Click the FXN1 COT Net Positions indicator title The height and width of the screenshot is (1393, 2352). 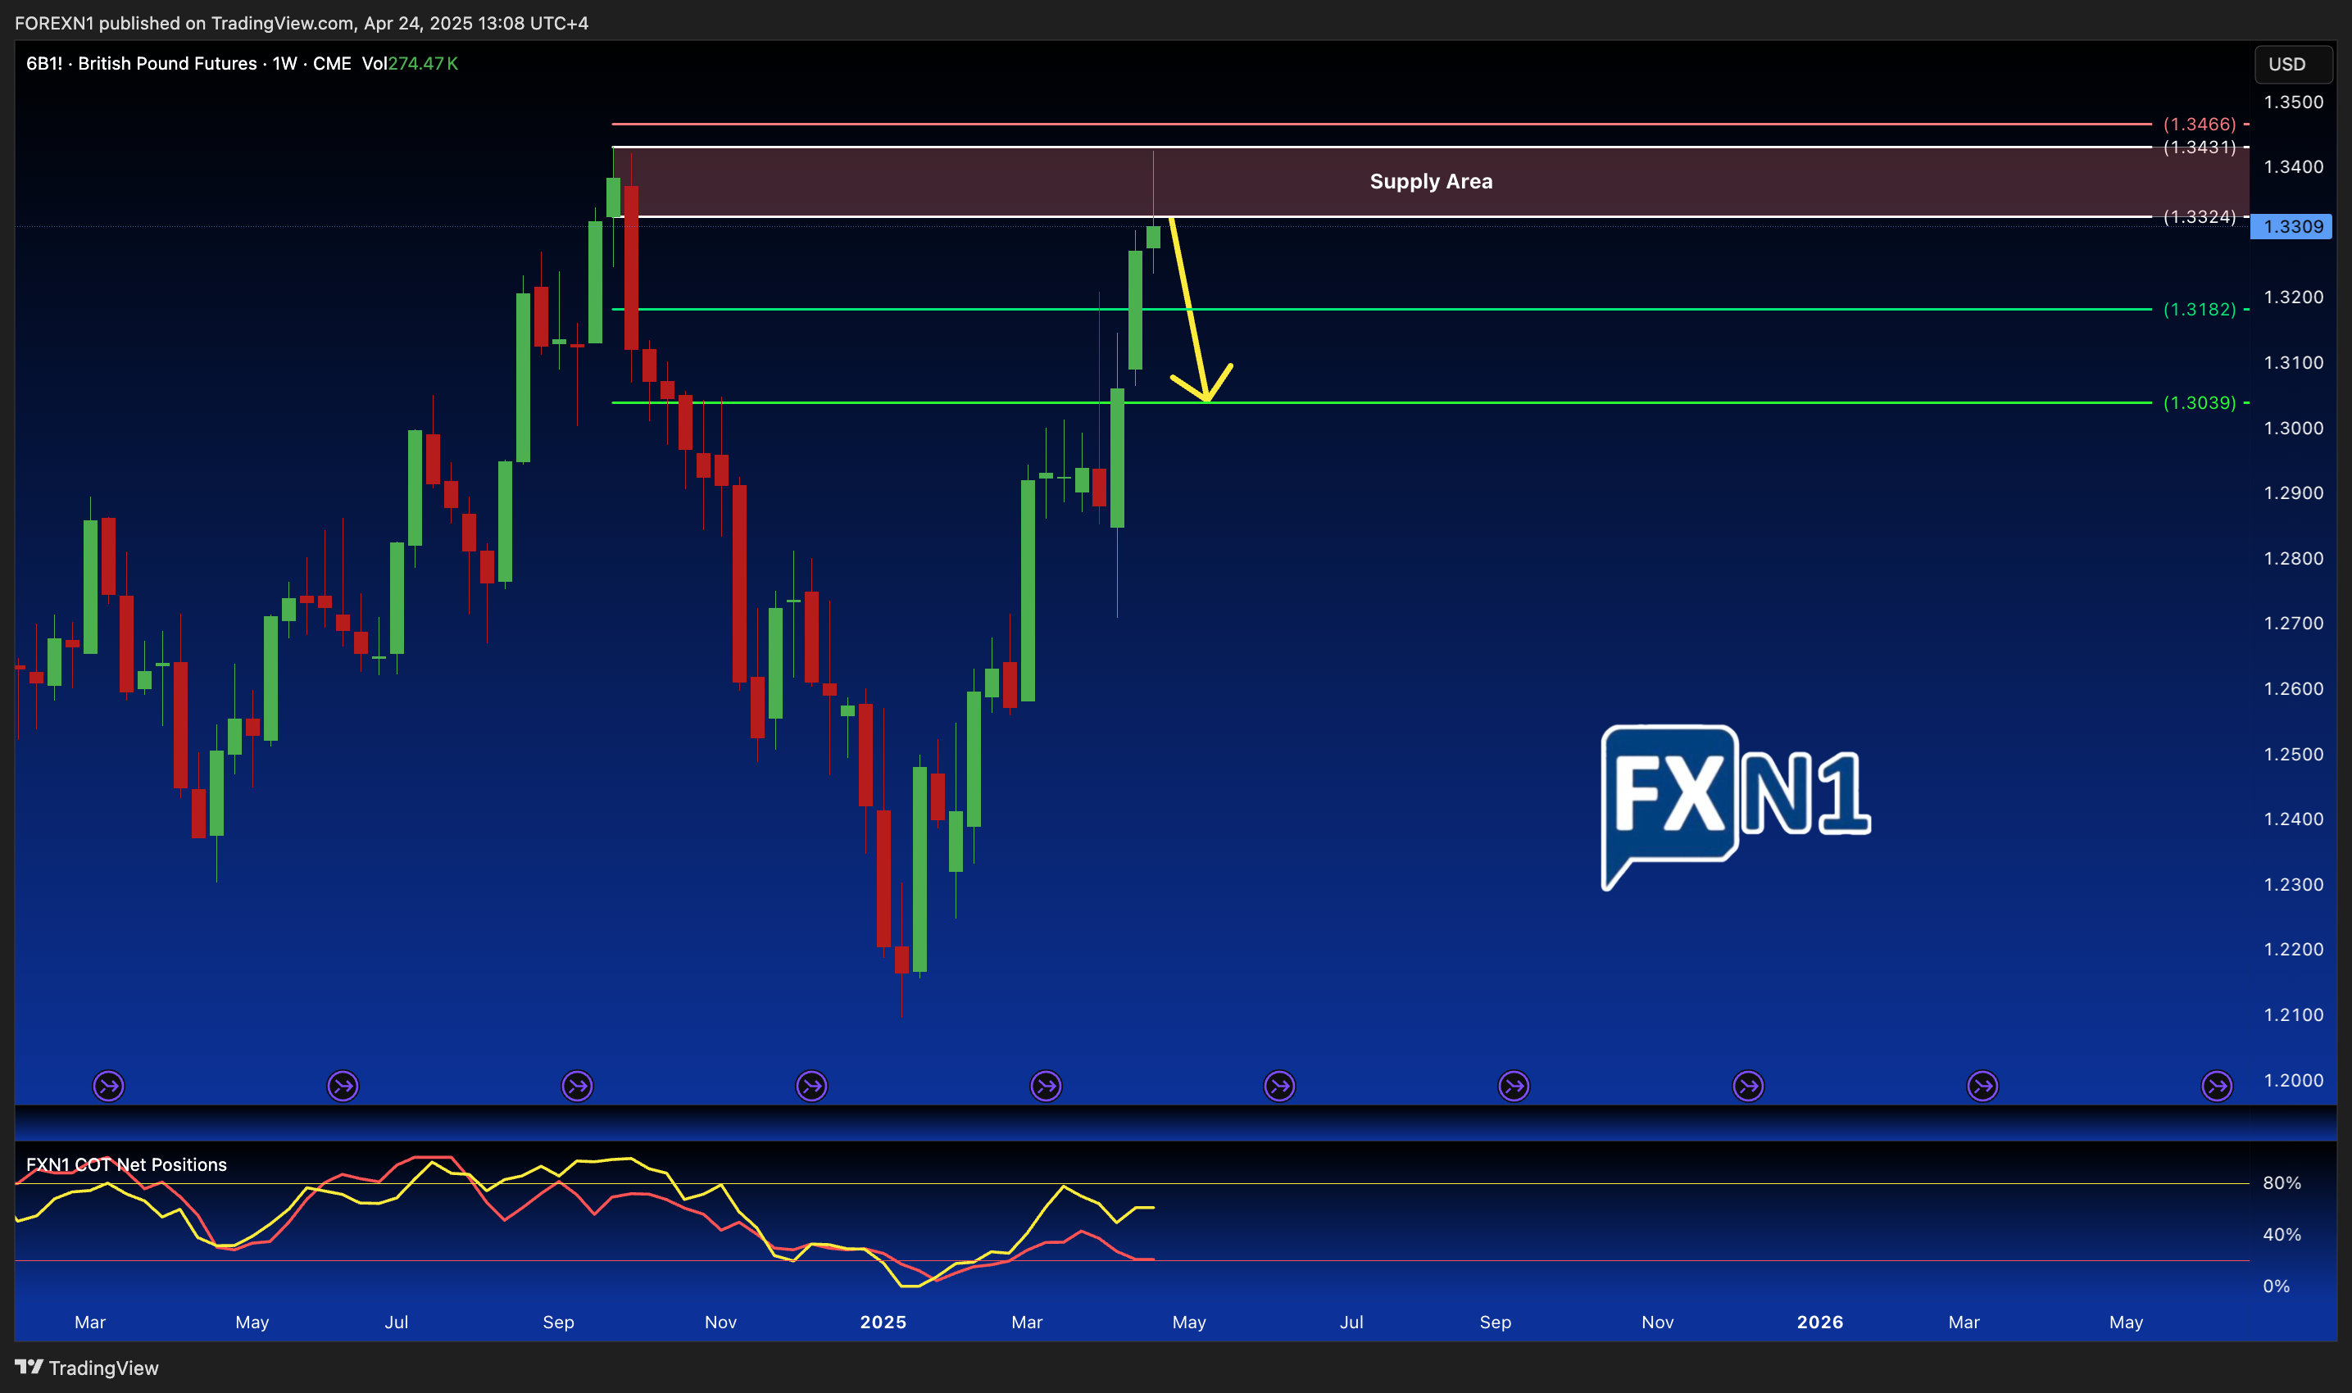pos(127,1165)
